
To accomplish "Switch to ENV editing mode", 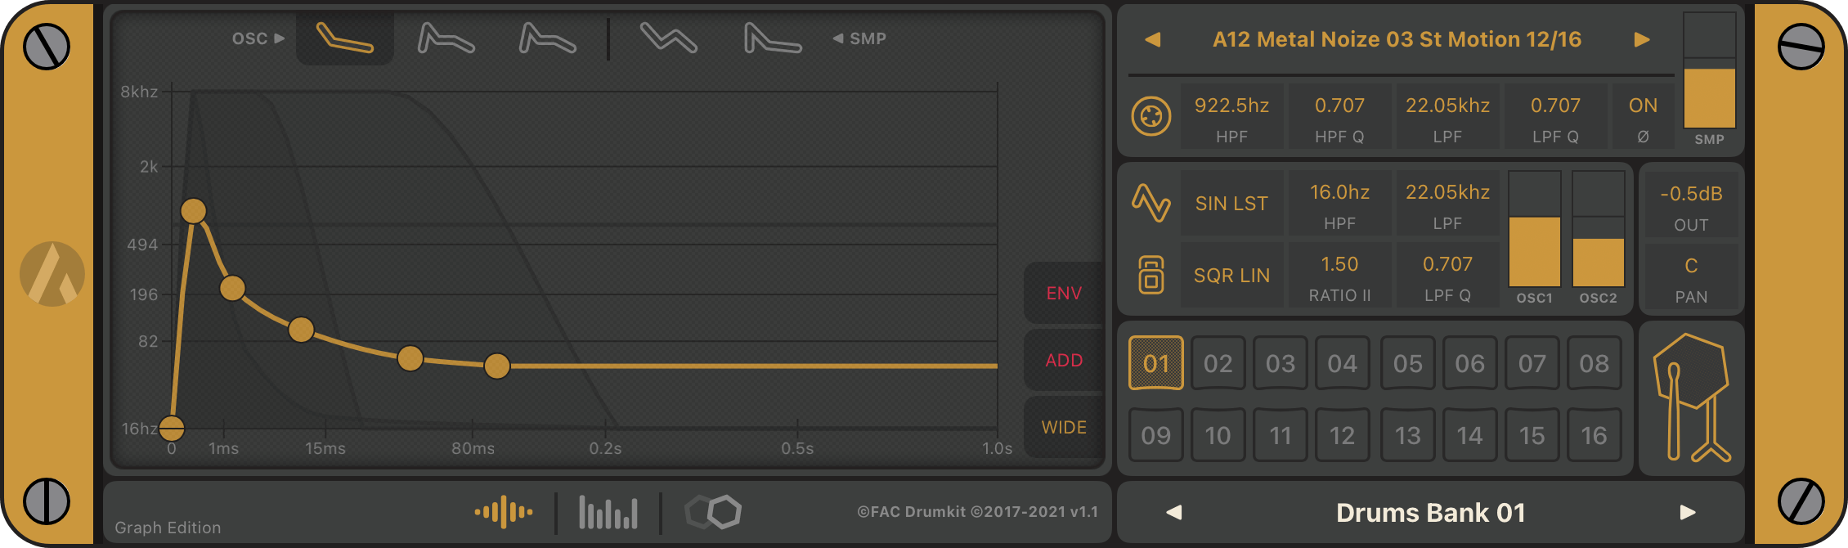I will 1062,292.
